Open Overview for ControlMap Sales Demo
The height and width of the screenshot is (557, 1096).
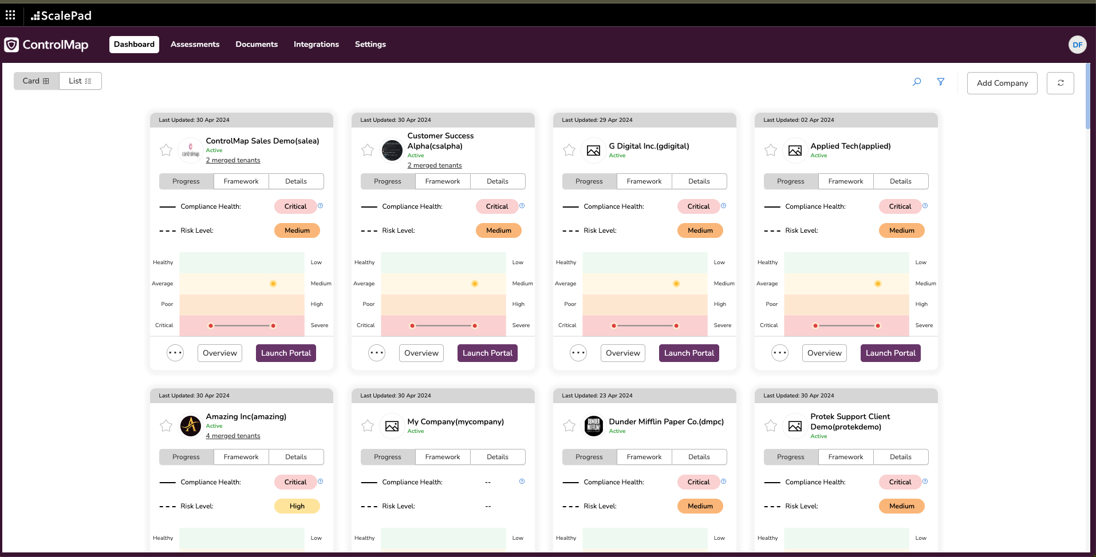(x=220, y=353)
